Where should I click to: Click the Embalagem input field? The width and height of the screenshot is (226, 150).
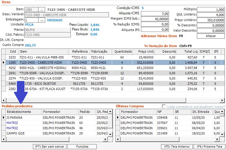point(31,20)
